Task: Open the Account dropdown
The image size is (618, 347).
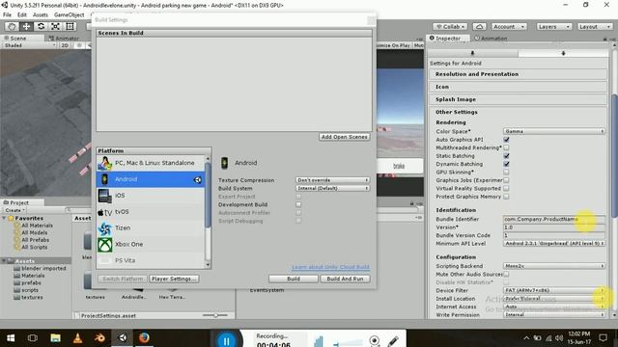Action: (x=509, y=26)
